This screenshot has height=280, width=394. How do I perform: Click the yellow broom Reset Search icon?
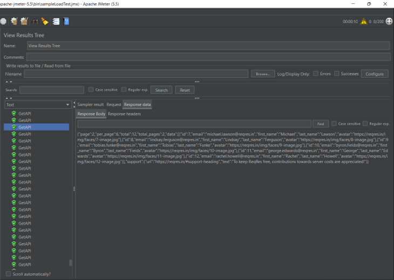click(45, 22)
